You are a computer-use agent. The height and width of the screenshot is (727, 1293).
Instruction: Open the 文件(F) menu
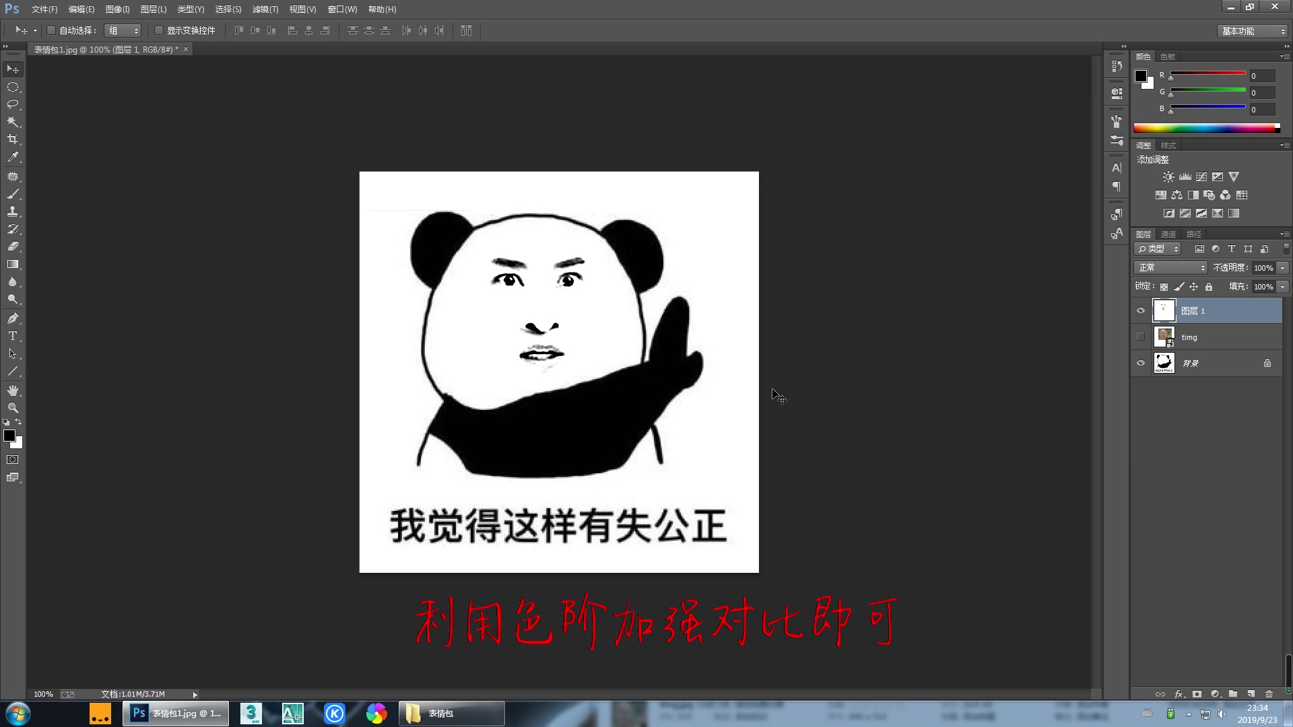click(44, 9)
